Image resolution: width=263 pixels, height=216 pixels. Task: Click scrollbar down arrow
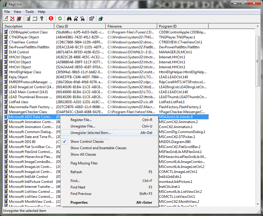coord(258,204)
